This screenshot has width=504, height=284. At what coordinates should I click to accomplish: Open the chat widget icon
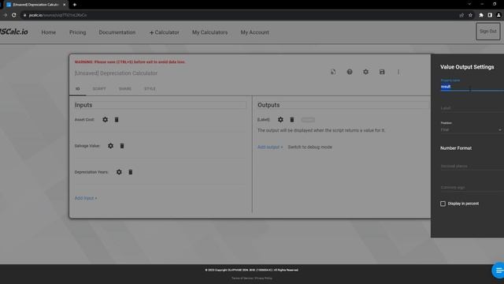tap(498, 270)
